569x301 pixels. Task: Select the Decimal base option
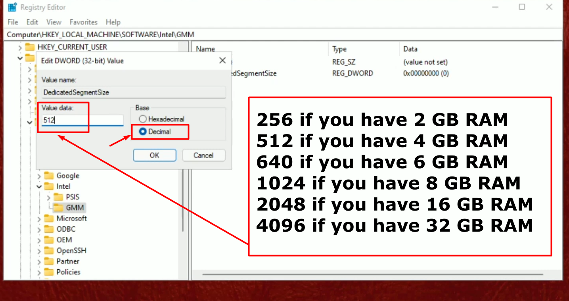click(x=155, y=132)
